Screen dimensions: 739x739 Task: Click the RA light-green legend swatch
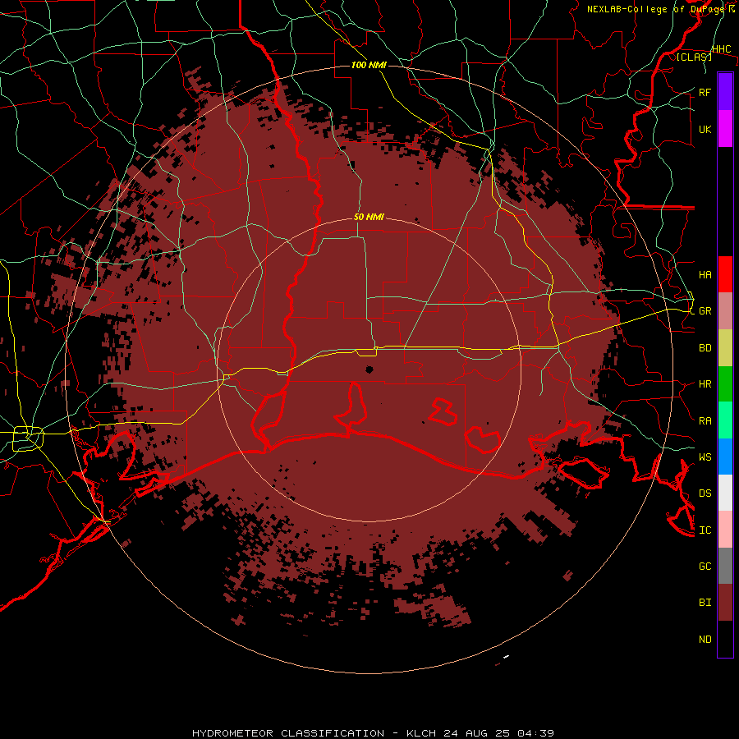pos(725,420)
